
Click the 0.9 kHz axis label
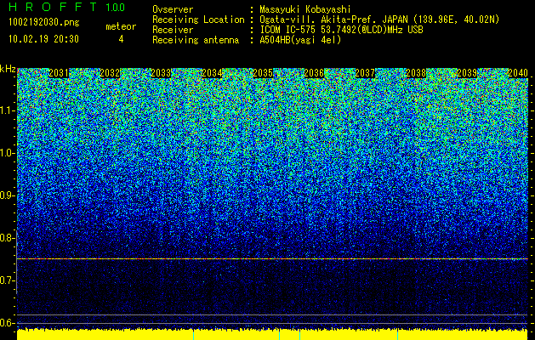pos(6,195)
